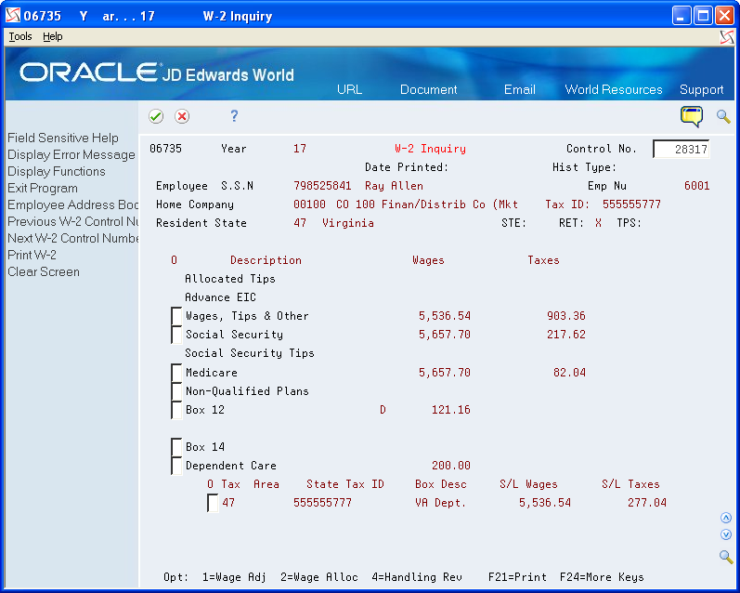Click the RET indicator X
Viewport: 740px width, 593px height.
[599, 223]
